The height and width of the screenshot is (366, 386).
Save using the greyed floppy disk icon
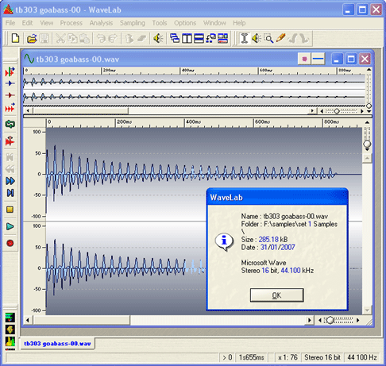(44, 39)
